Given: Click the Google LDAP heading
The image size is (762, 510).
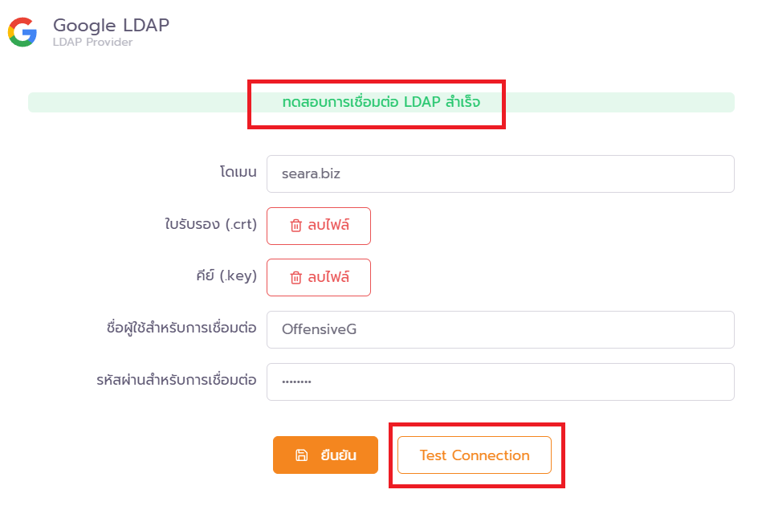Looking at the screenshot, I should pyautogui.click(x=111, y=25).
